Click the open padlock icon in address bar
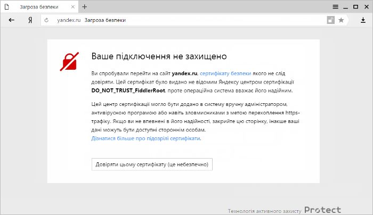This screenshot has width=373, height=215. pos(330,20)
